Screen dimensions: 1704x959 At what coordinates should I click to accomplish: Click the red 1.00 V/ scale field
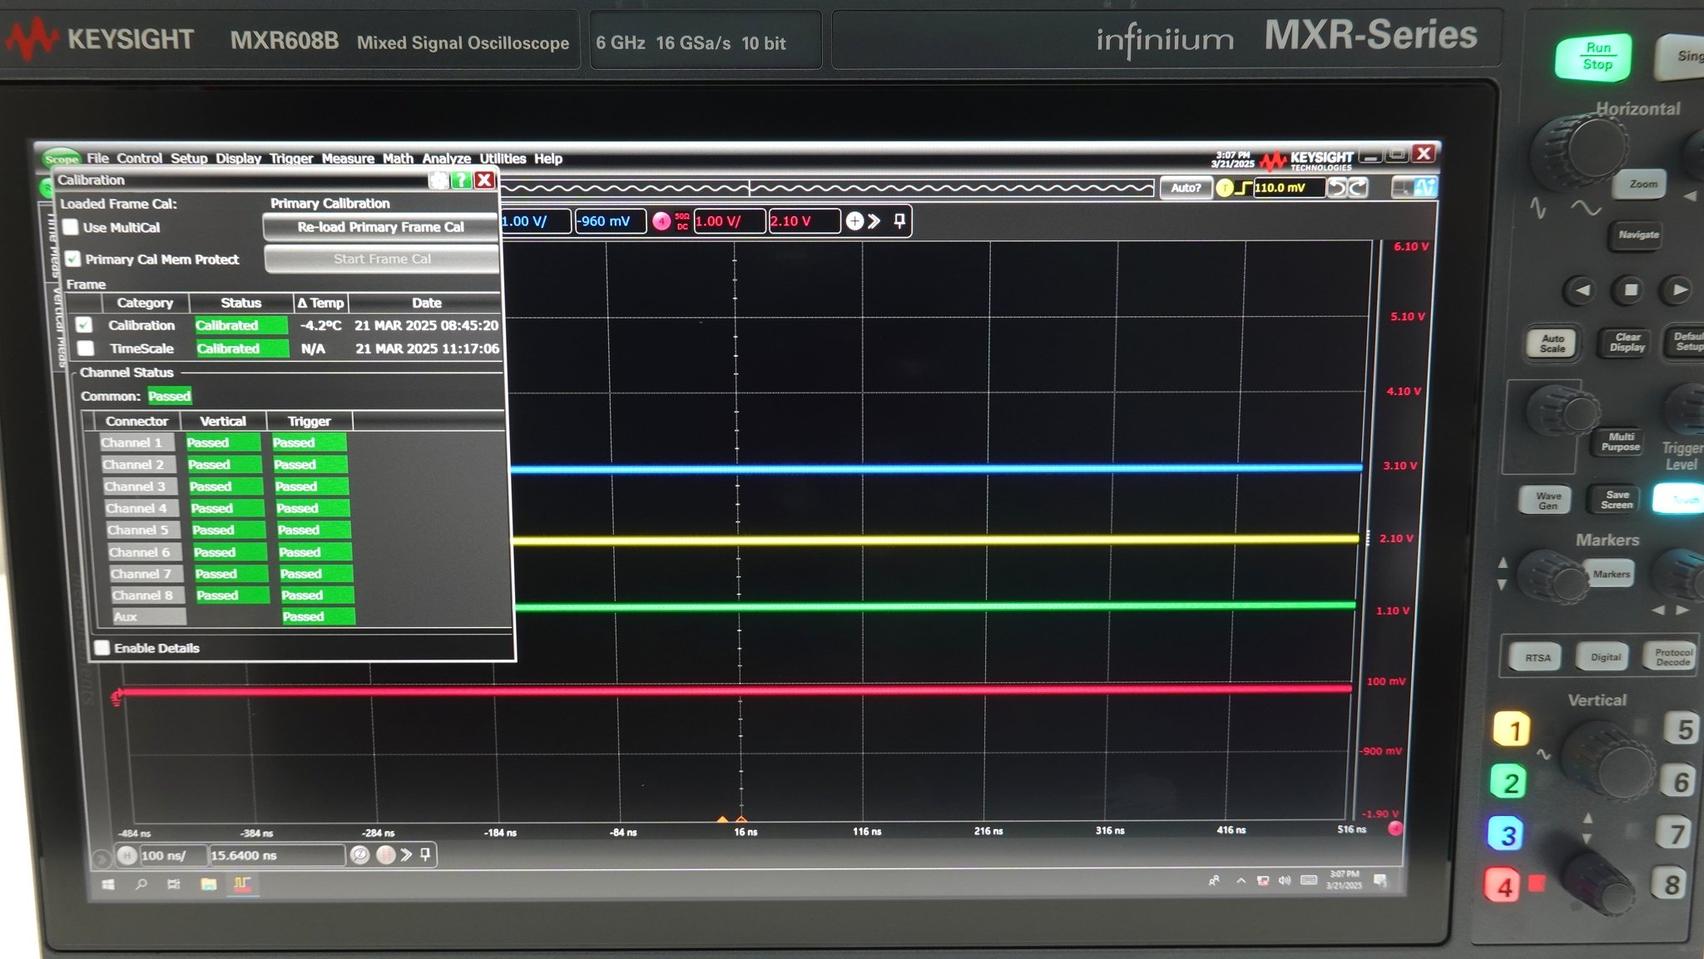point(729,221)
